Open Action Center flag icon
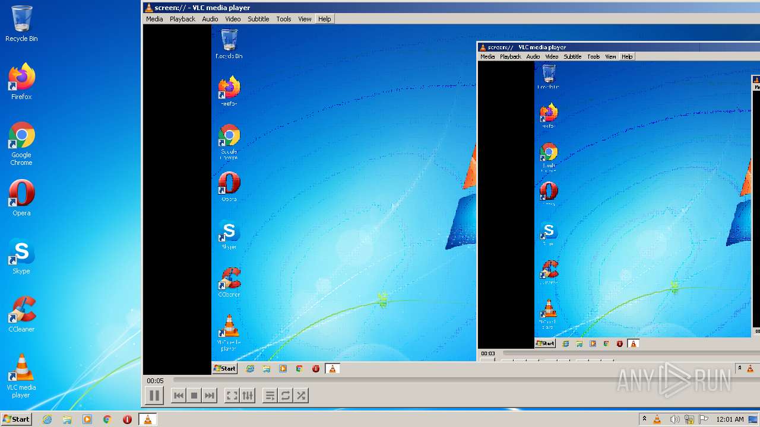The height and width of the screenshot is (427, 760). [704, 419]
